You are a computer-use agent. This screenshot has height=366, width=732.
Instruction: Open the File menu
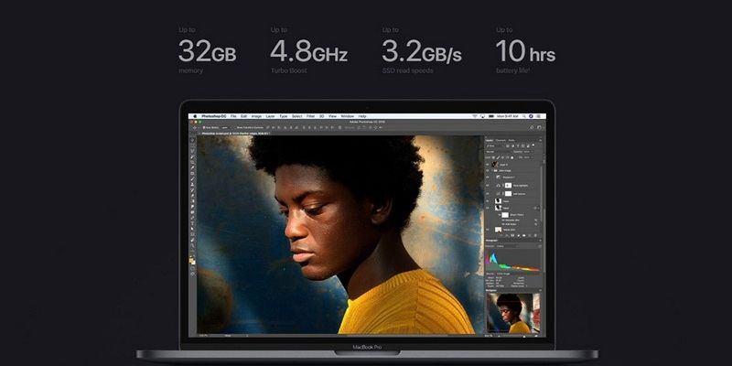[233, 116]
